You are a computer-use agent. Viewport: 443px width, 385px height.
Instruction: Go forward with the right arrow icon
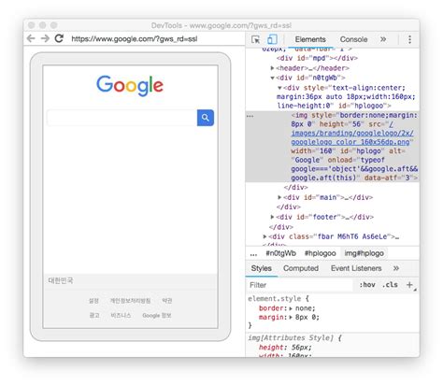click(x=45, y=38)
